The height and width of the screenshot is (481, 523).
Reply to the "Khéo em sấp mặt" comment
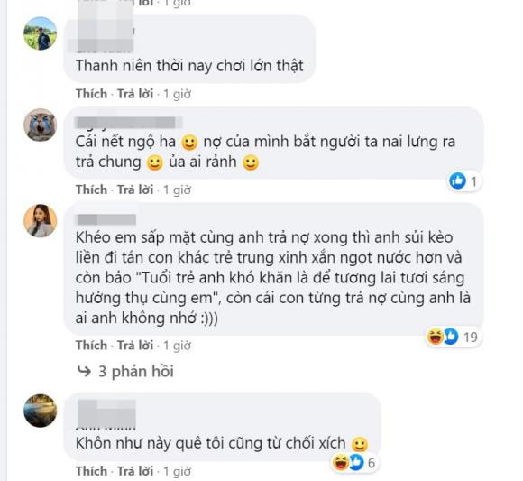pos(135,345)
